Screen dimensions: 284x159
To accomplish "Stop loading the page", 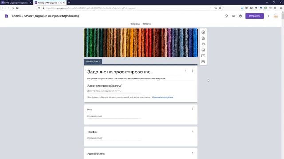I will coord(12,8).
